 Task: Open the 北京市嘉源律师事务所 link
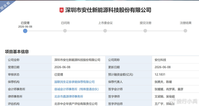[x=69, y=97]
